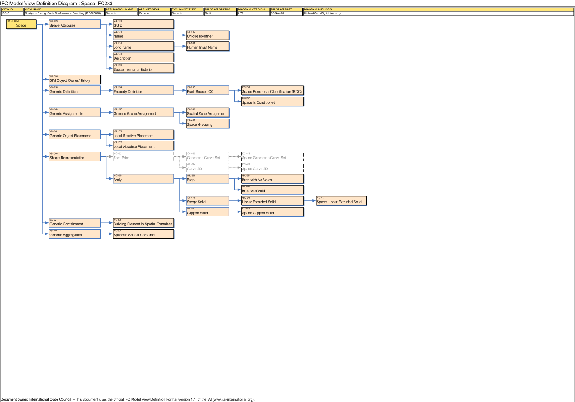Screen dimensions: 575x402
Task: Click Richard See (Digital Alchemy) author cell
Action: click(438, 13)
